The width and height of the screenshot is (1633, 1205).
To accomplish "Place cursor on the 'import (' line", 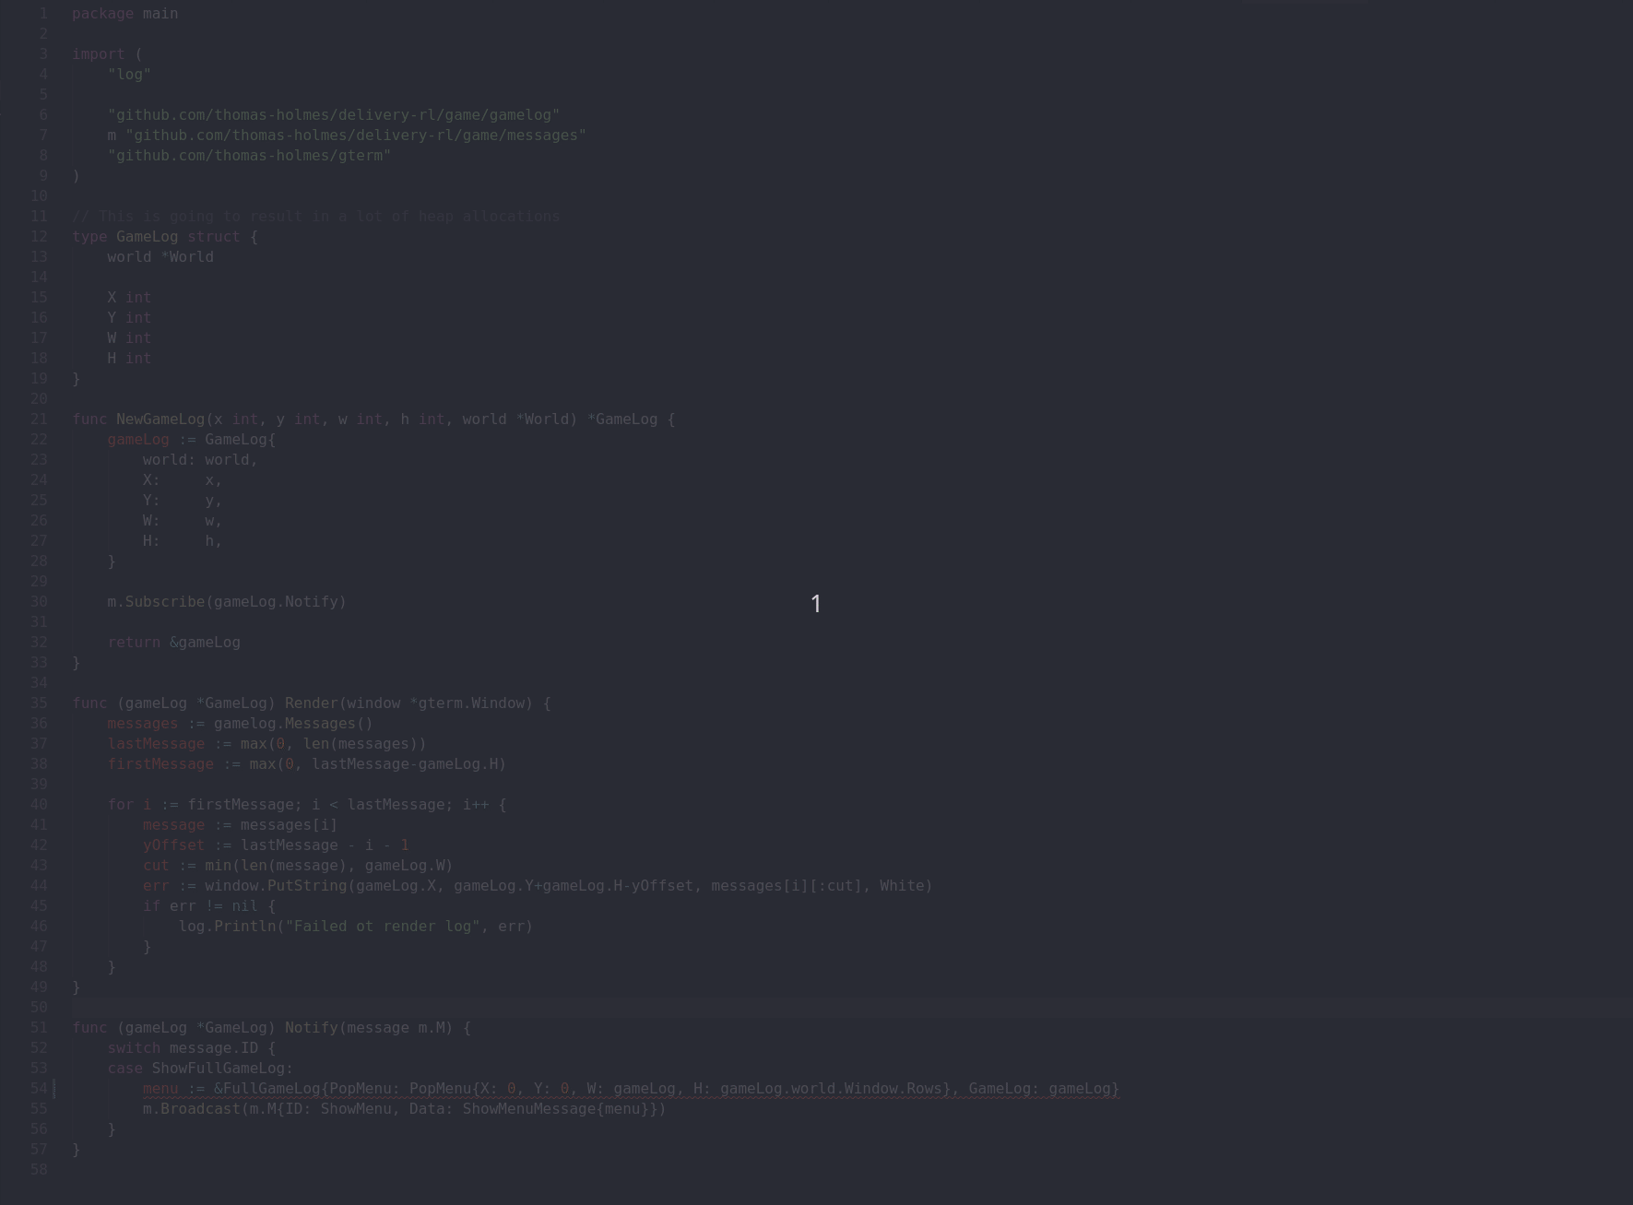I will coord(107,54).
